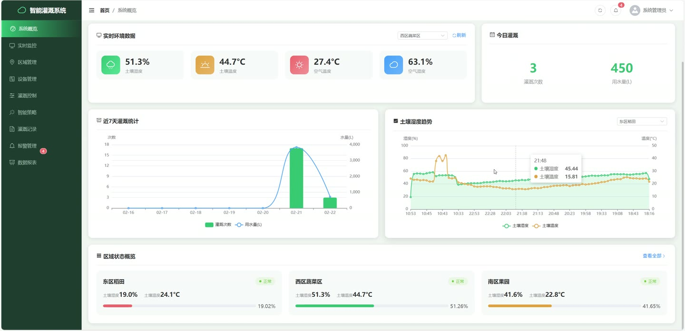The image size is (685, 331).
Task: Click 东区稻田 zone card title
Action: (114, 282)
